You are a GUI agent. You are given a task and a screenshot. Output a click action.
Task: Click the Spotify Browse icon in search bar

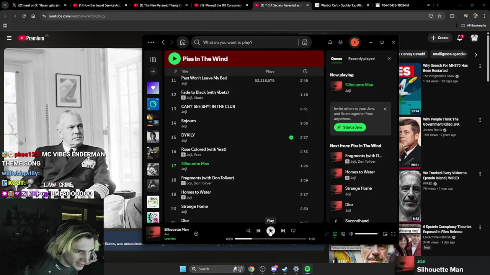tap(305, 42)
